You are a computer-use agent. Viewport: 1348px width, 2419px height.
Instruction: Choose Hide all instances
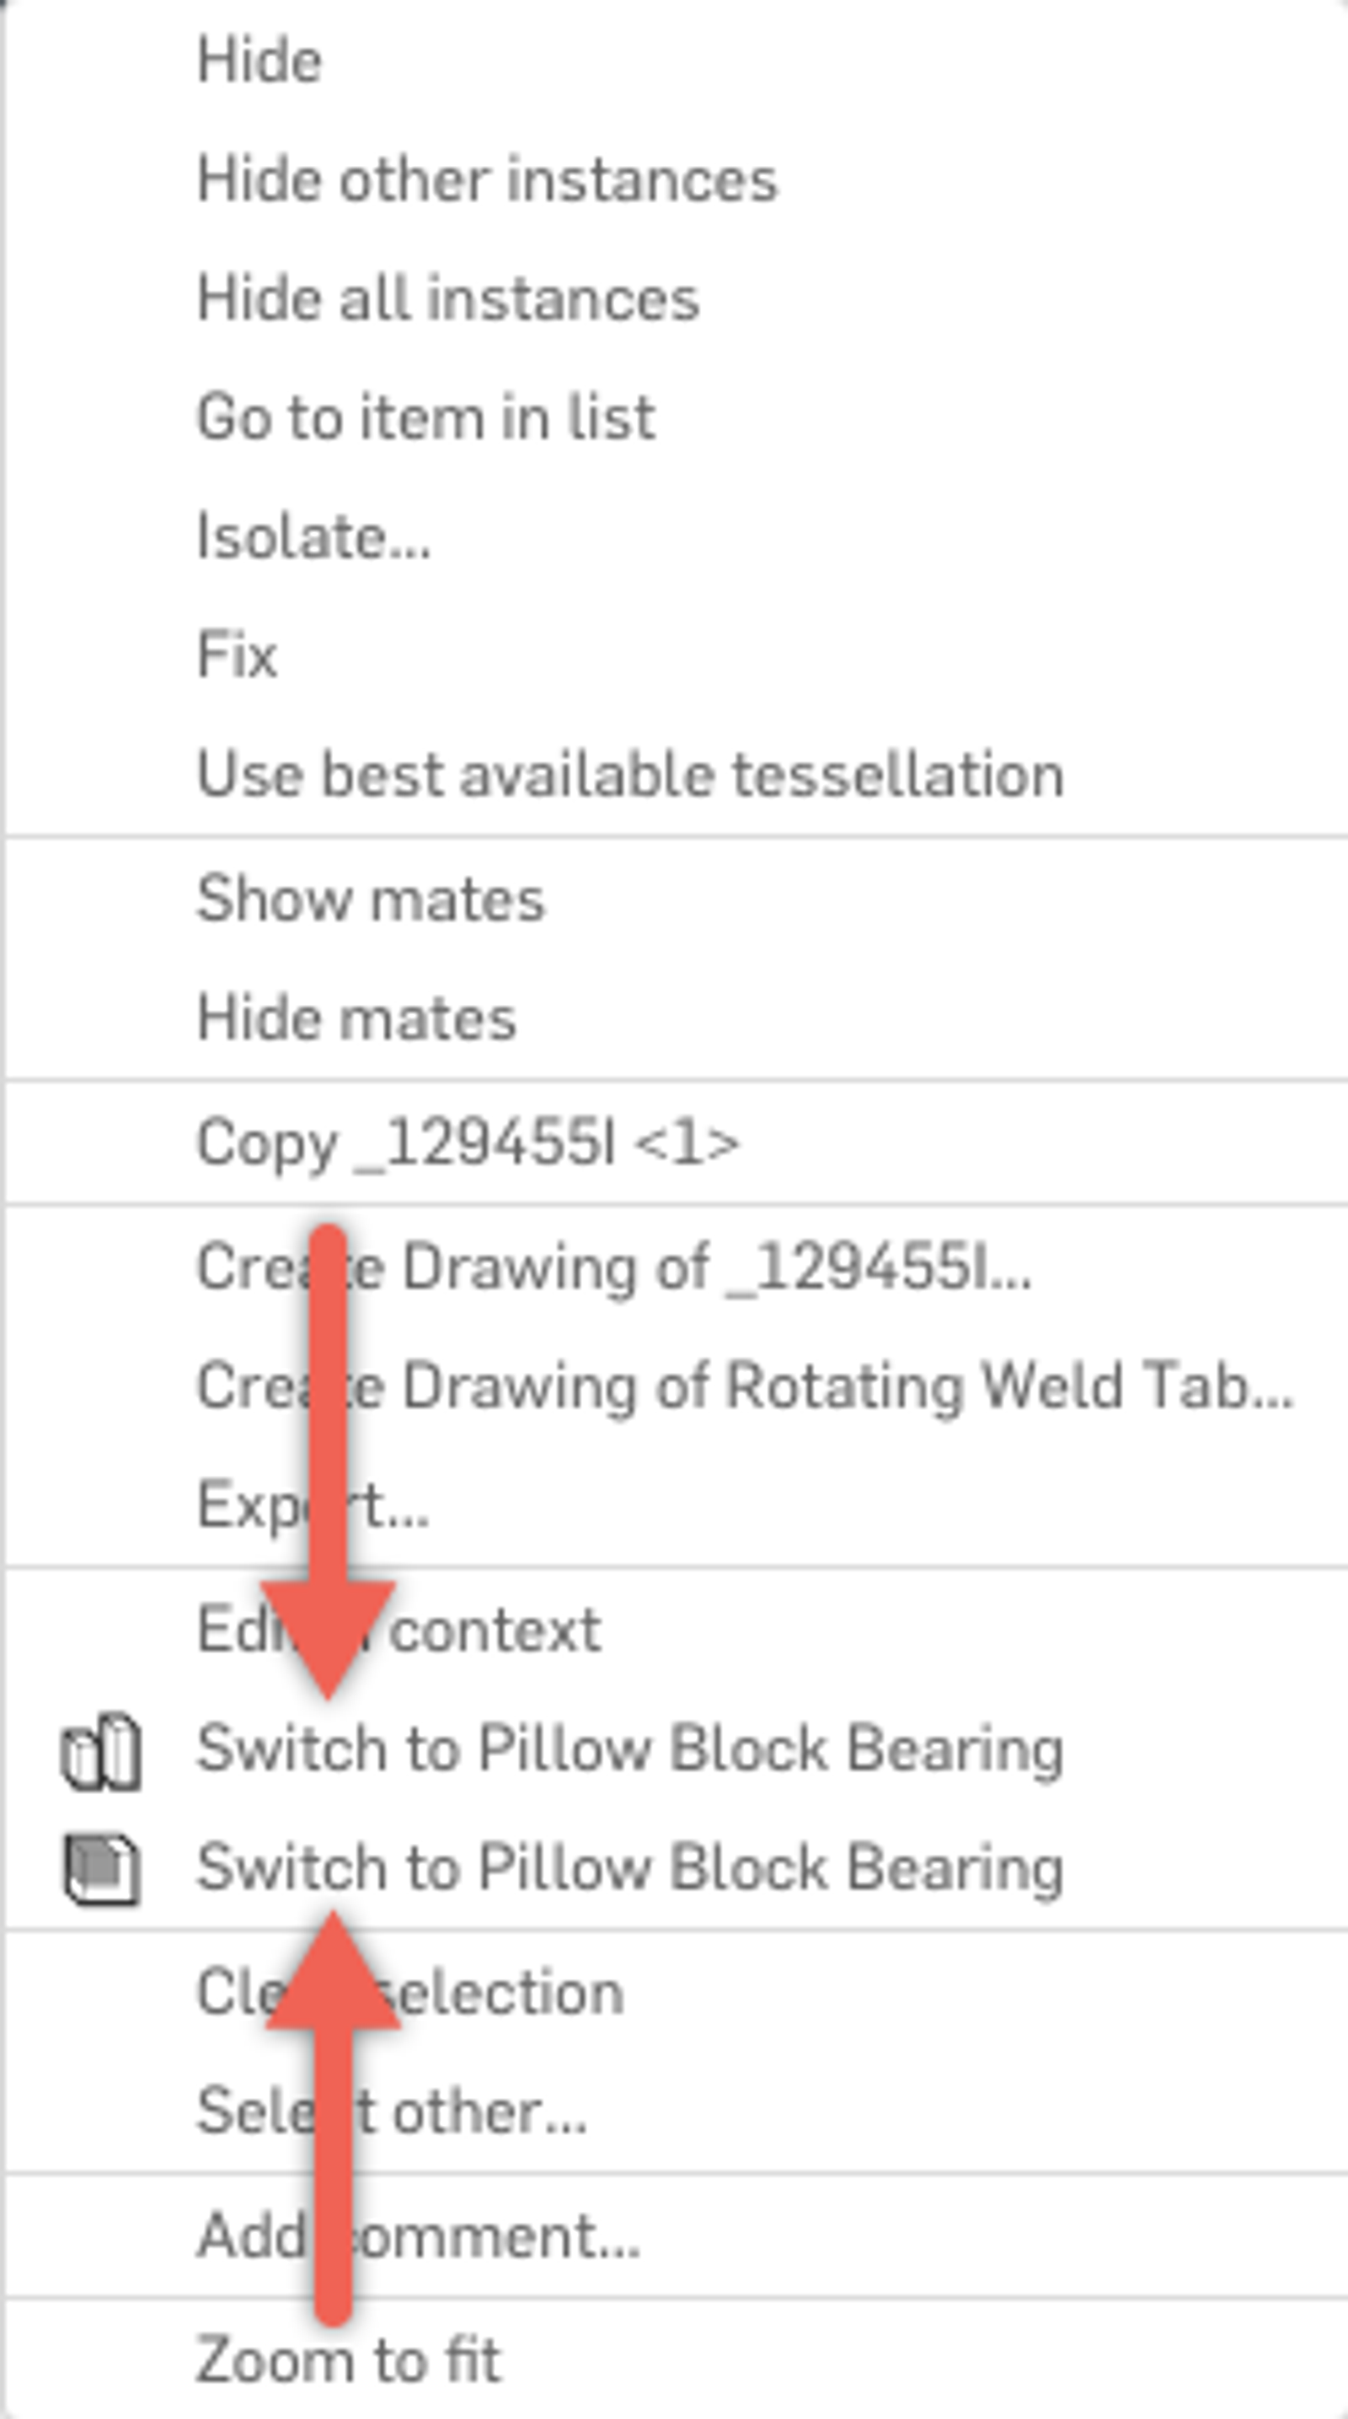[447, 299]
